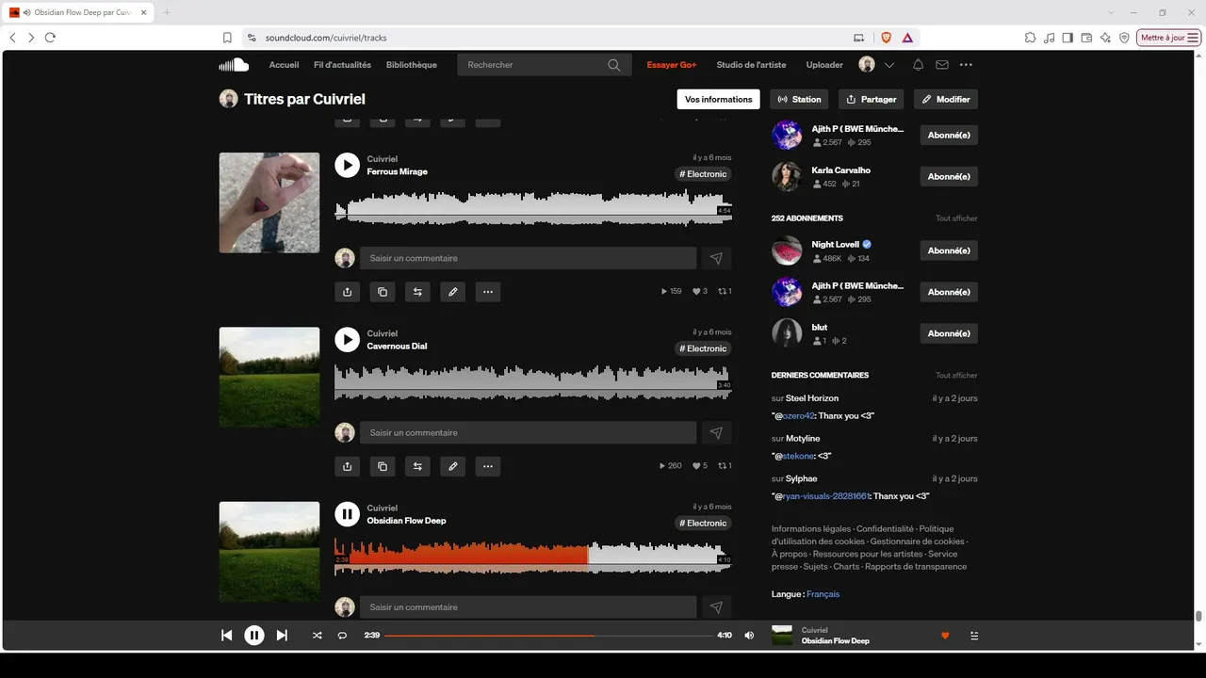This screenshot has height=678, width=1206.
Task: Click the Modifier button
Action: pyautogui.click(x=946, y=99)
